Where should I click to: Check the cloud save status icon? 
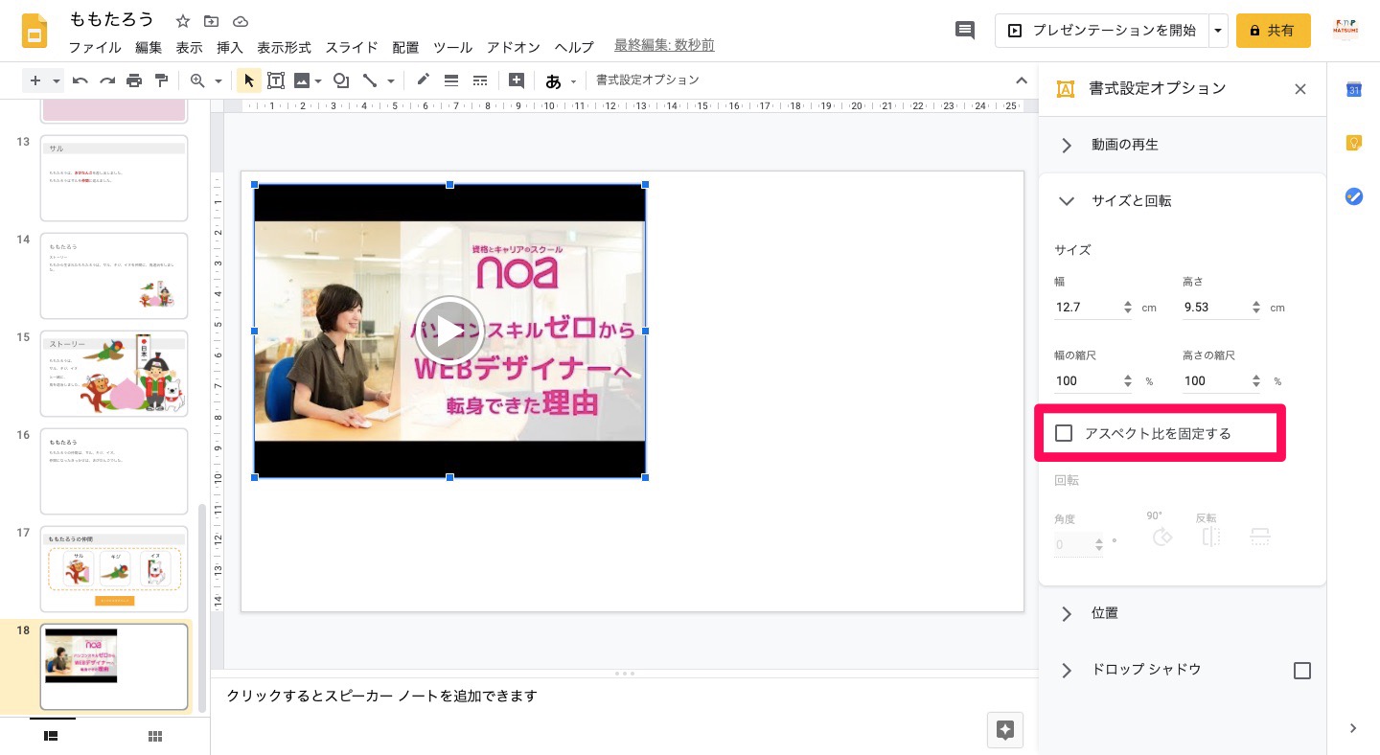241,21
